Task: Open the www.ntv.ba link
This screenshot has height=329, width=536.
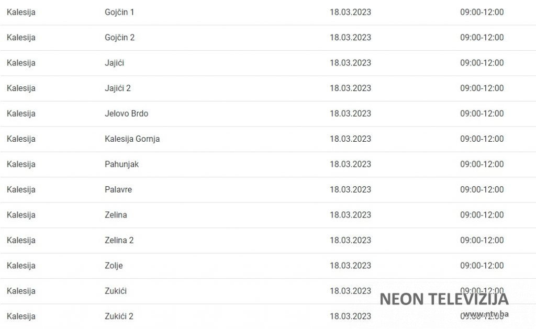Action: tap(486, 314)
